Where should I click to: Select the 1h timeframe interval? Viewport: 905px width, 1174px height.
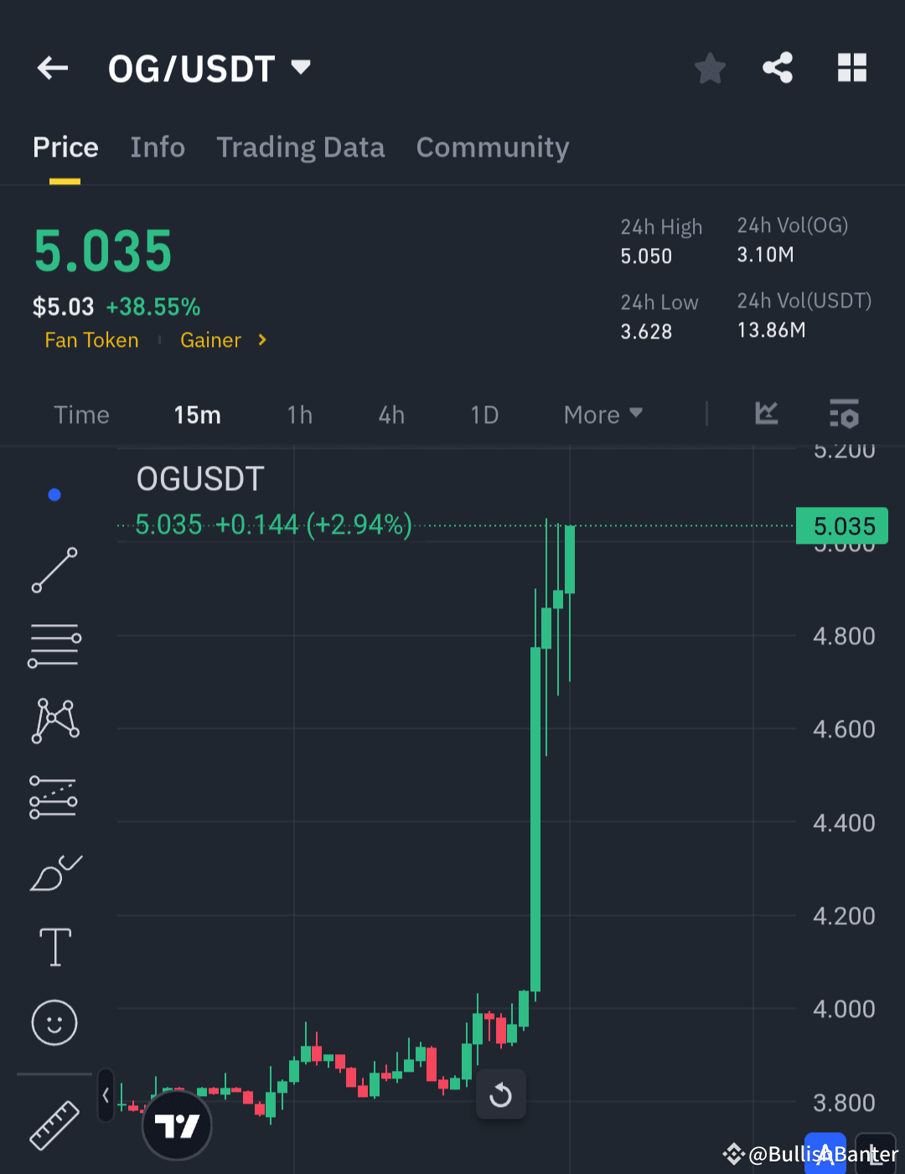pos(299,414)
